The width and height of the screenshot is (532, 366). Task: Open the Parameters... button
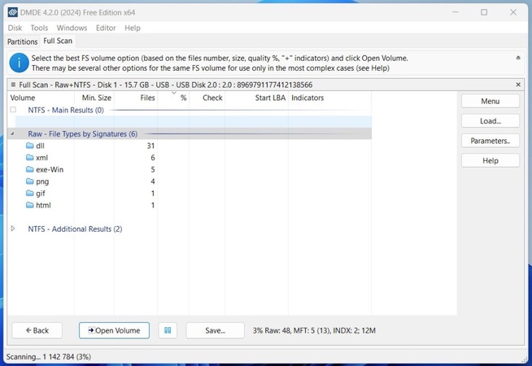coord(491,141)
